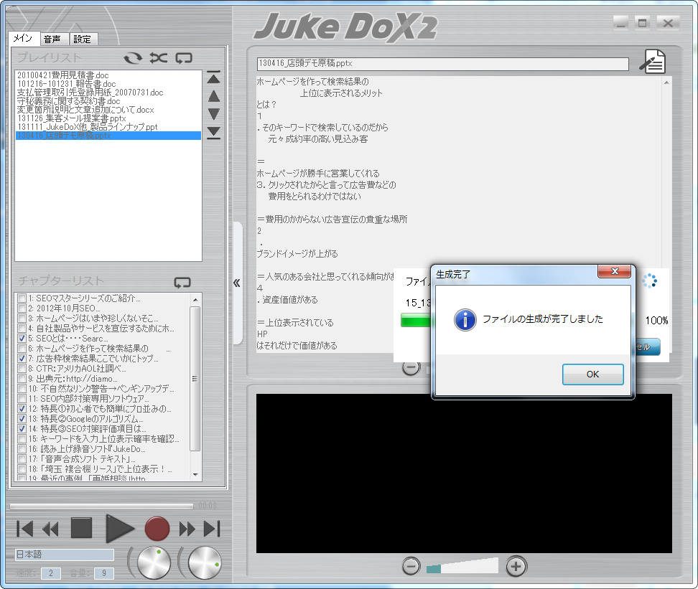Click the 日本語 language field
The width and height of the screenshot is (698, 589).
65,555
